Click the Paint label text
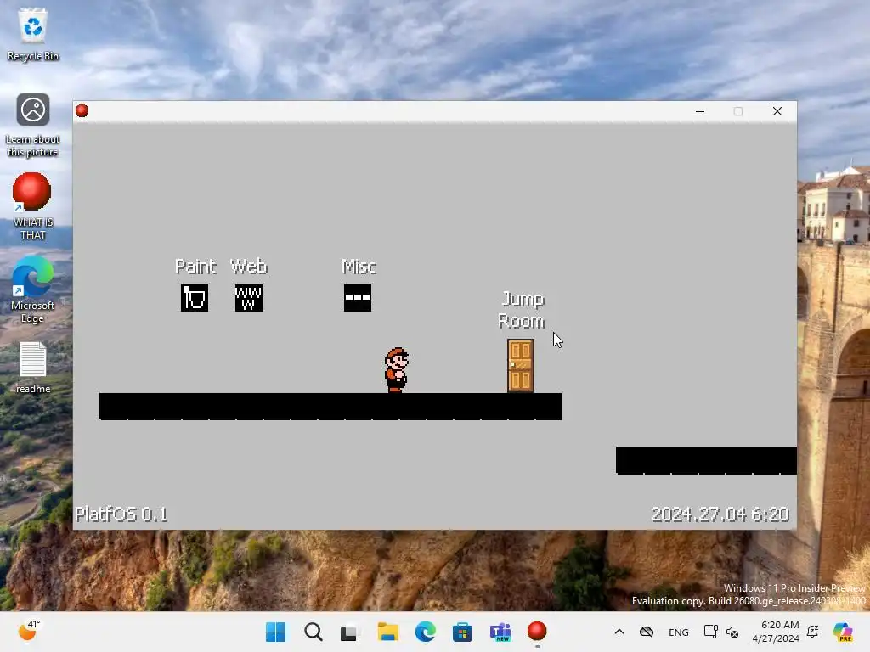The width and height of the screenshot is (870, 652). 195,267
